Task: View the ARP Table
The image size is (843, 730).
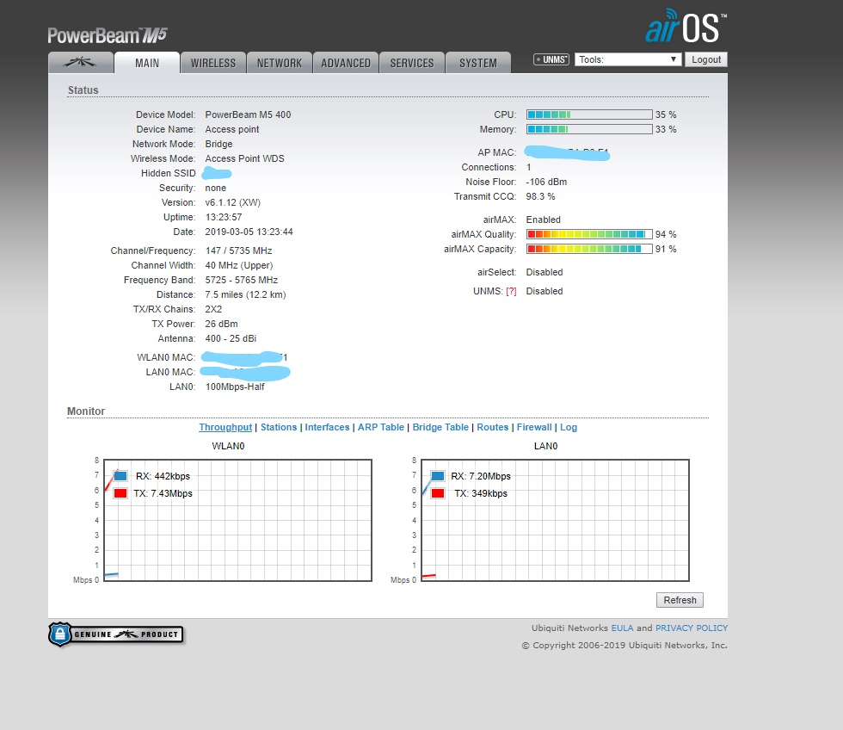Action: pyautogui.click(x=380, y=427)
